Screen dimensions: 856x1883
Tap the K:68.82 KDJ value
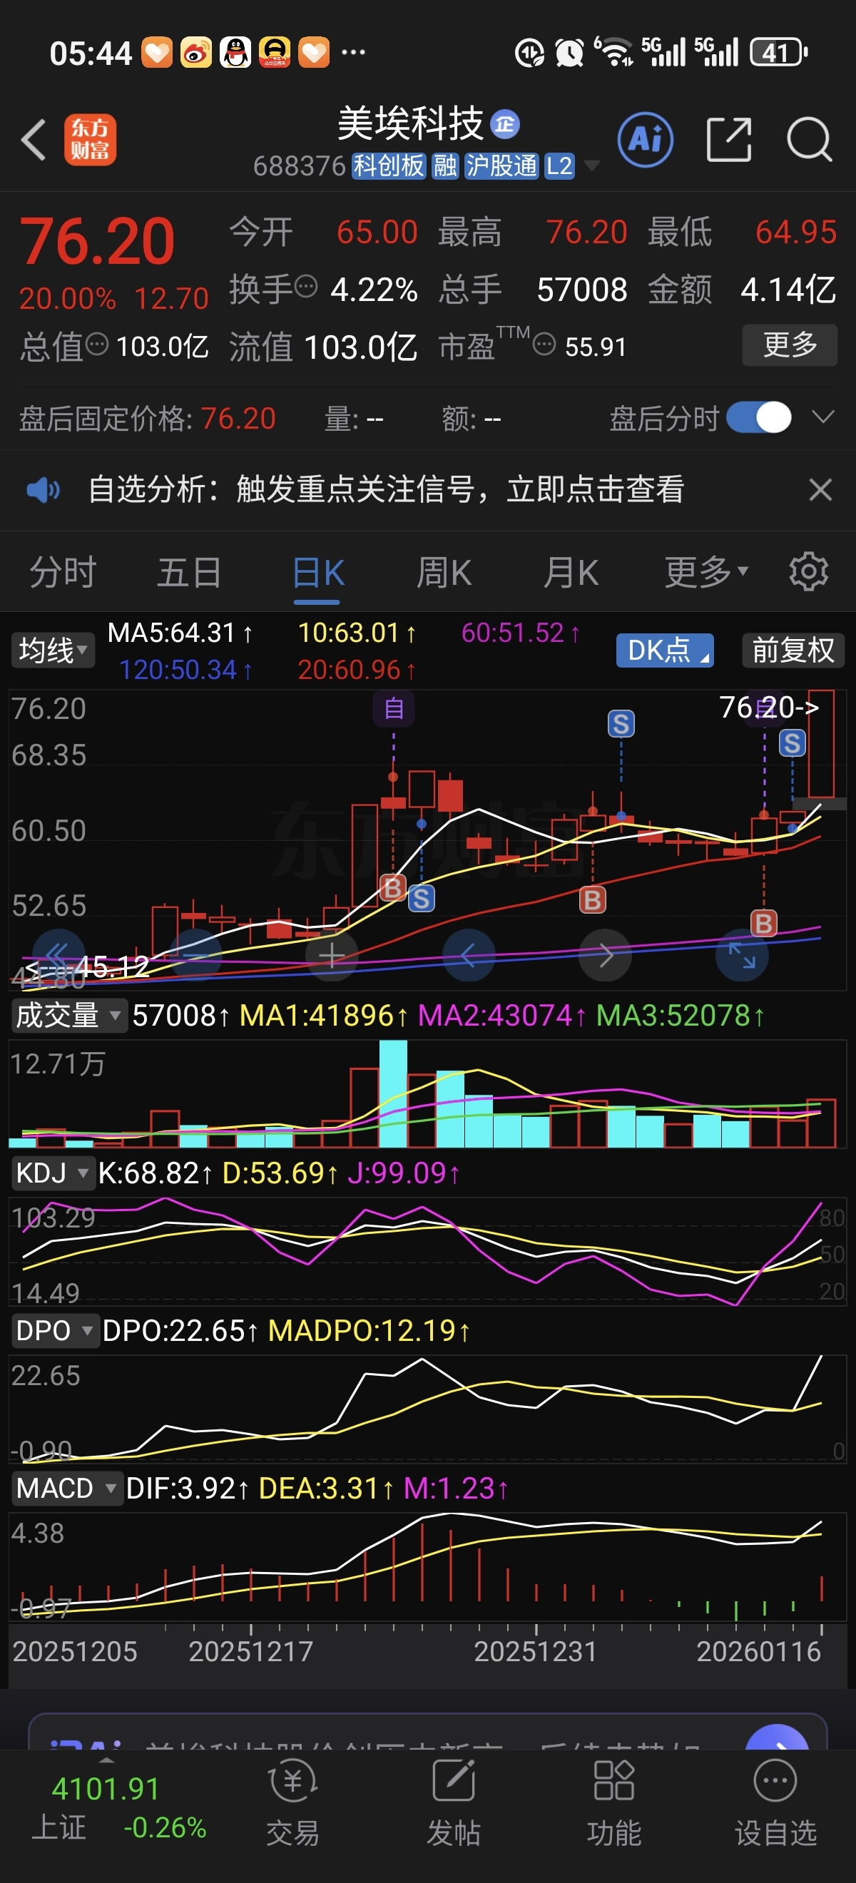point(156,1173)
